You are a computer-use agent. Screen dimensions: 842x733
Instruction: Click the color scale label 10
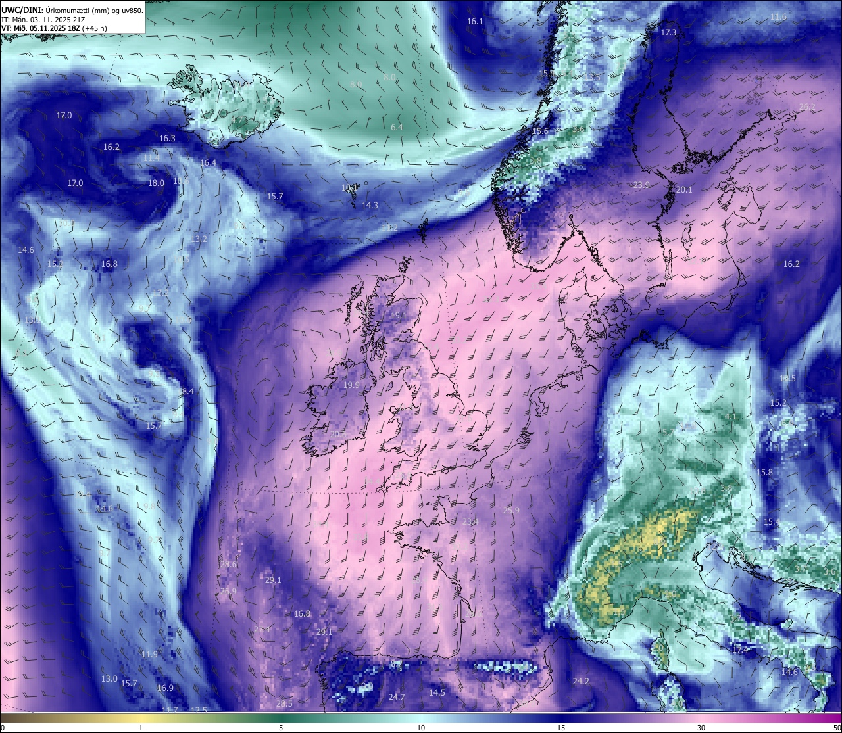tap(421, 728)
